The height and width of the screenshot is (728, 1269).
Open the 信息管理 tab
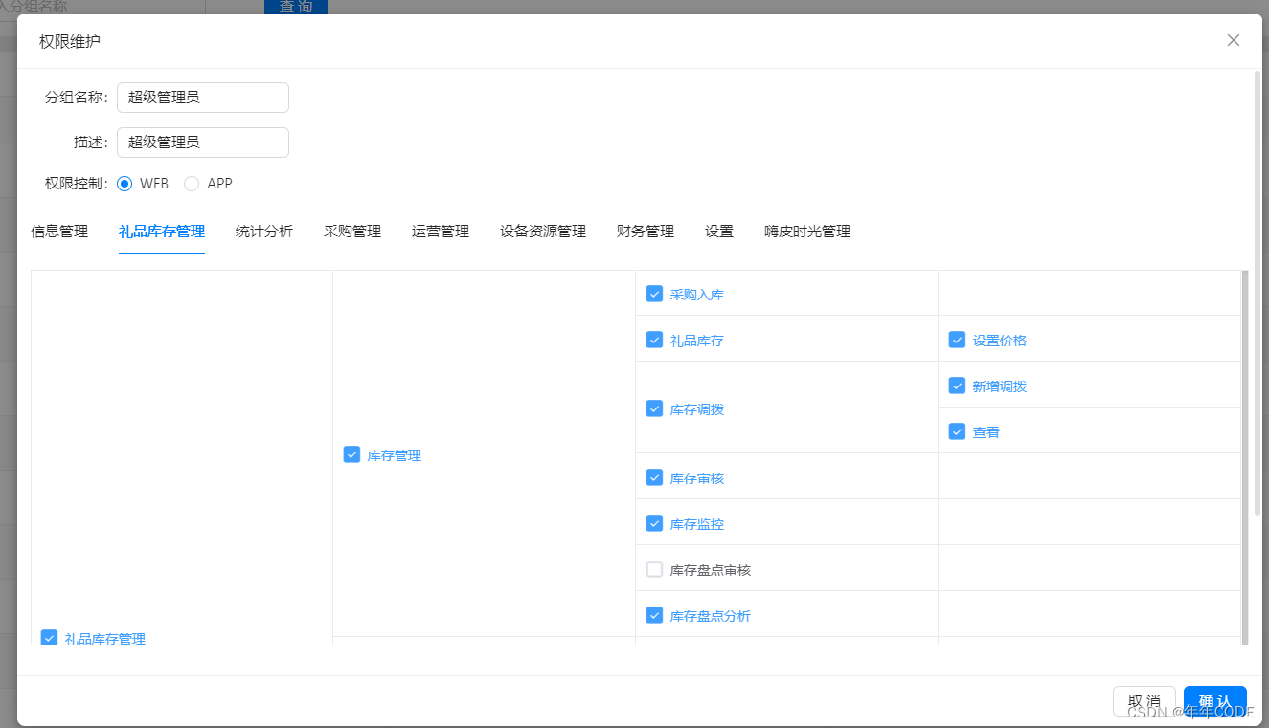click(x=59, y=231)
